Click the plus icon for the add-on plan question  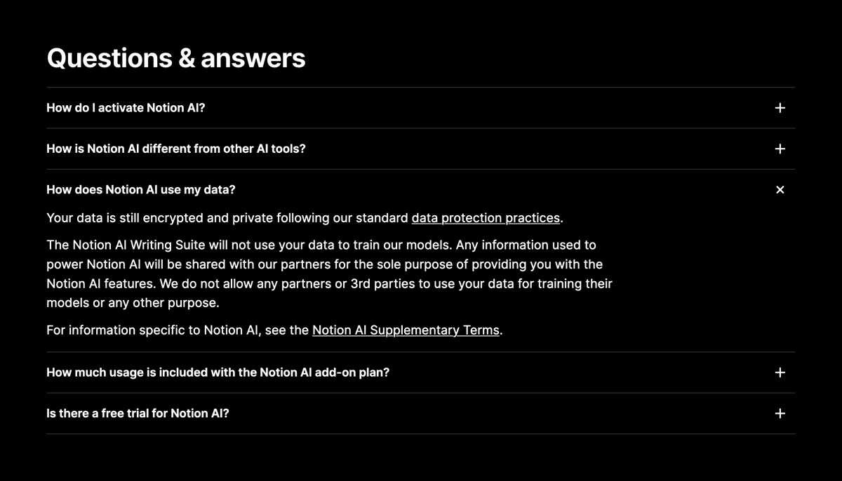[x=780, y=372]
